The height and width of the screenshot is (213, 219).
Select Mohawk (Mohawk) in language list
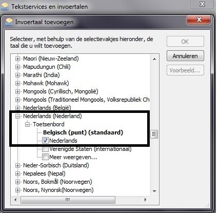point(46,83)
